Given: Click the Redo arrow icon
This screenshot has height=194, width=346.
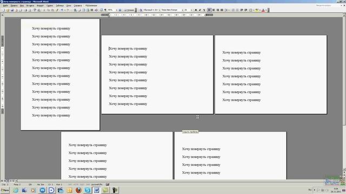Looking at the screenshot, I should click(68, 10).
